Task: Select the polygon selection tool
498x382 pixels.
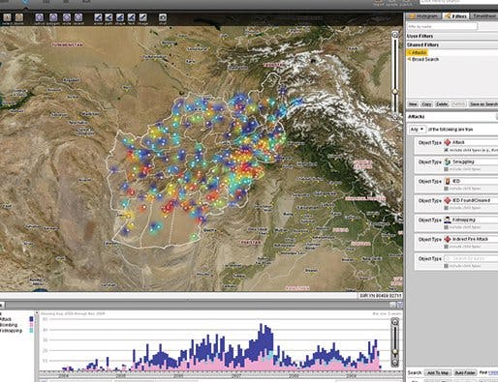Action: point(53,17)
